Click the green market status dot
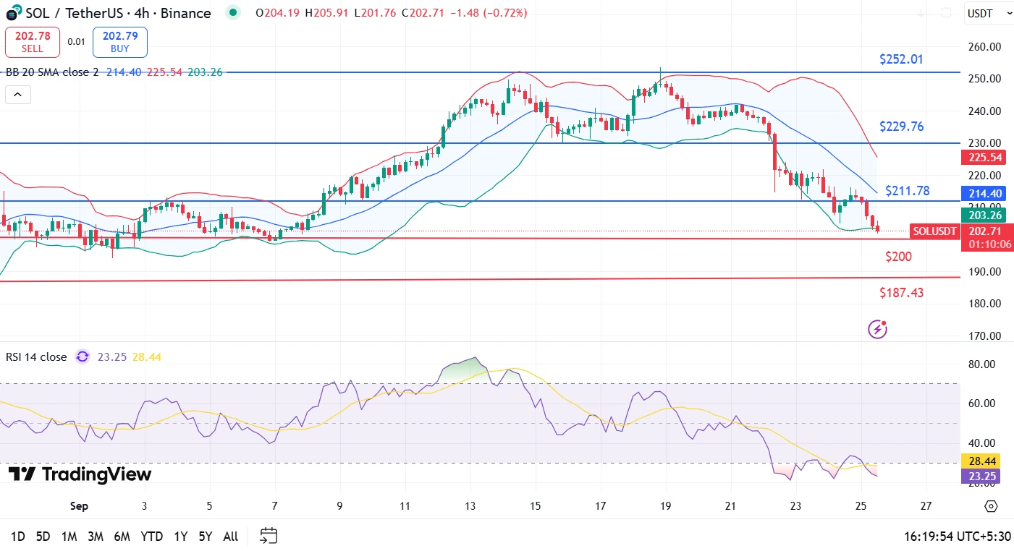 tap(232, 12)
